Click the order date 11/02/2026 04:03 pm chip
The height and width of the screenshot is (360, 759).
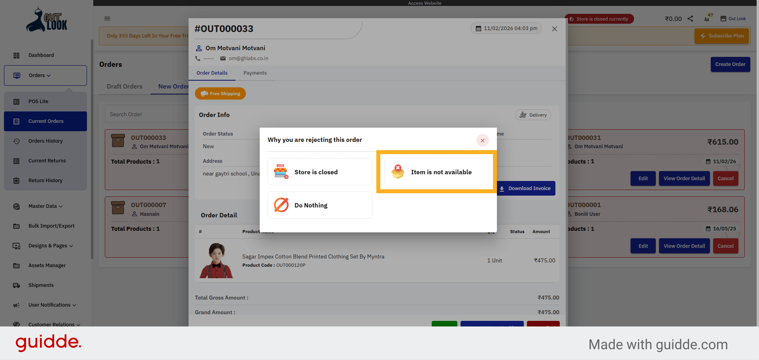pyautogui.click(x=506, y=28)
